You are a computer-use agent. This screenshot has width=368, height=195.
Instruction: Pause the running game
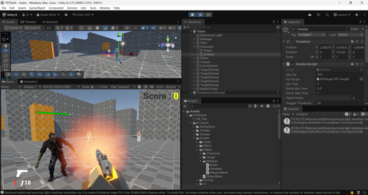[200, 14]
